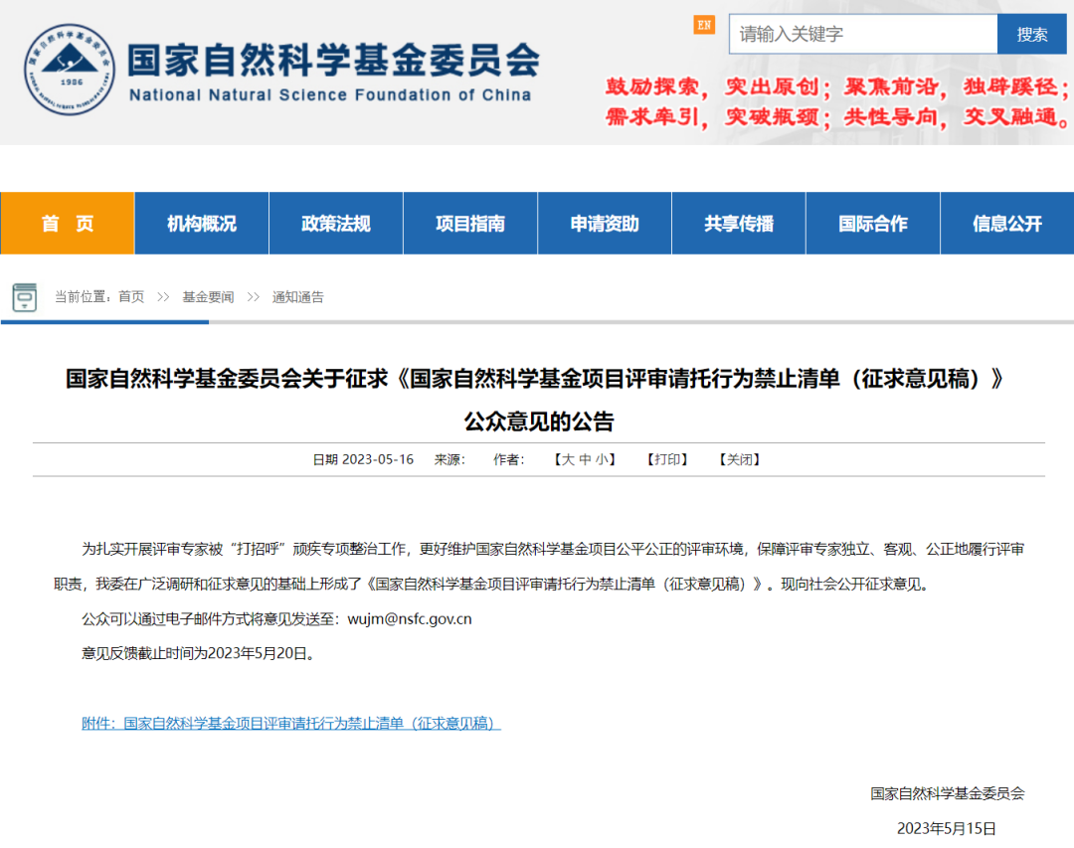Viewport: 1074px width, 848px height.
Task: Click the 关闭 close page button
Action: (739, 459)
